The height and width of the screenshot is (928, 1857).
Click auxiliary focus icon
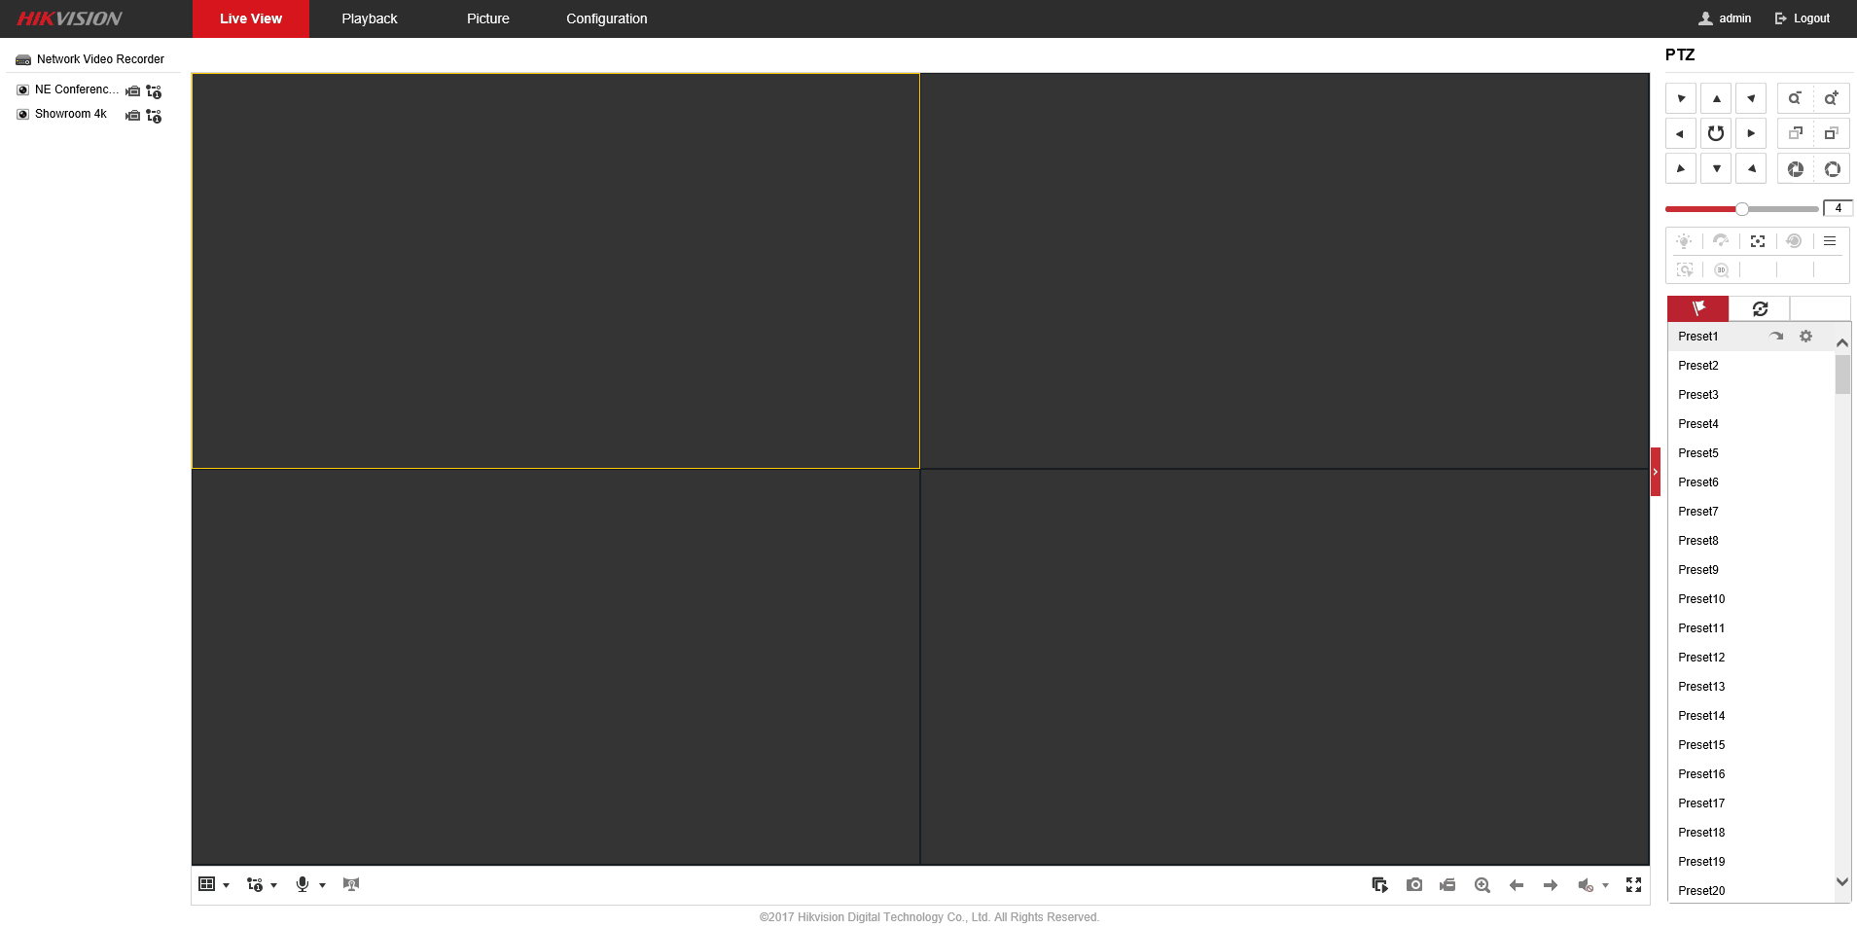coord(1758,241)
